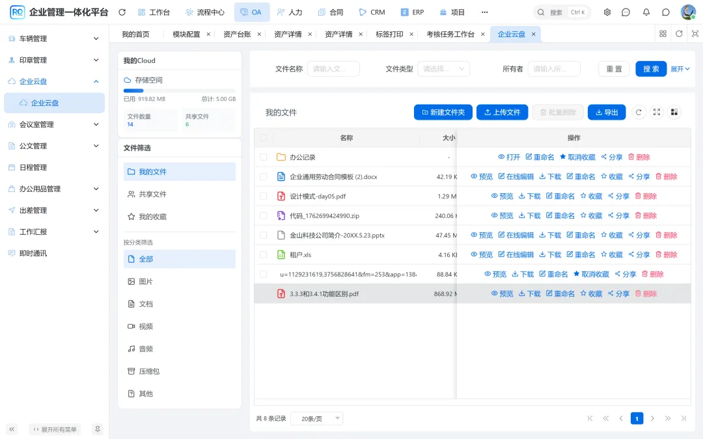Viewport: 703px width, 439px height.
Task: Unfavorite the 办公记录 folder via 取消收藏
Action: (x=577, y=157)
